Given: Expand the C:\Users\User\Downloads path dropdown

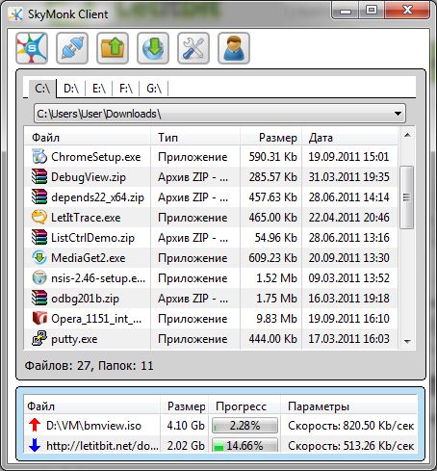Looking at the screenshot, I should point(398,114).
